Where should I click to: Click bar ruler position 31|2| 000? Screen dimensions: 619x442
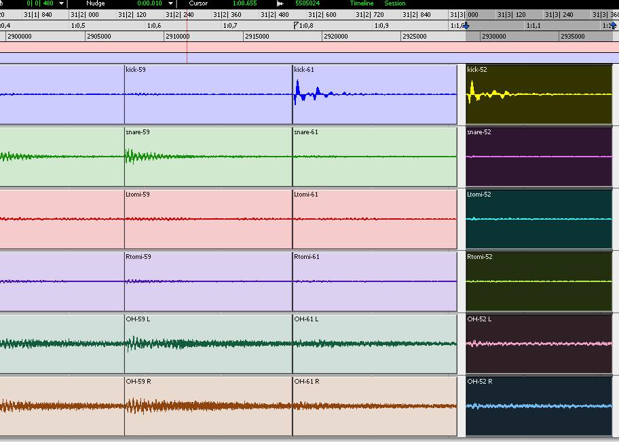[85, 15]
